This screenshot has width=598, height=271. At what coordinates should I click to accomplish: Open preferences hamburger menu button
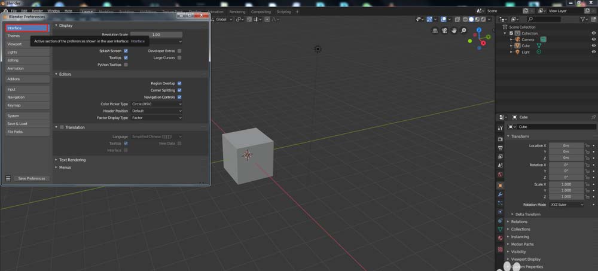pos(8,178)
